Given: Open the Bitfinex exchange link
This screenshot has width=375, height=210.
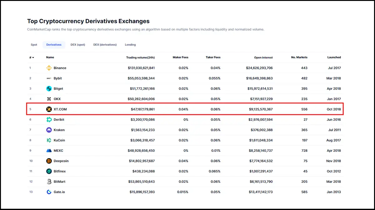Looking at the screenshot, I should click(x=60, y=171).
